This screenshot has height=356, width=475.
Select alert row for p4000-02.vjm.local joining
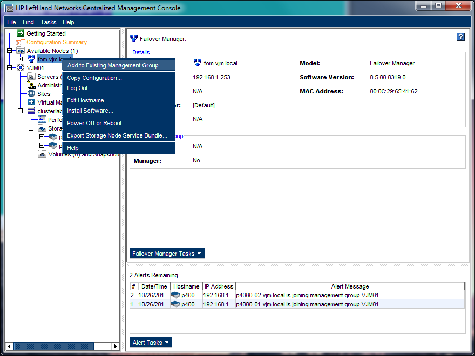[297, 296]
